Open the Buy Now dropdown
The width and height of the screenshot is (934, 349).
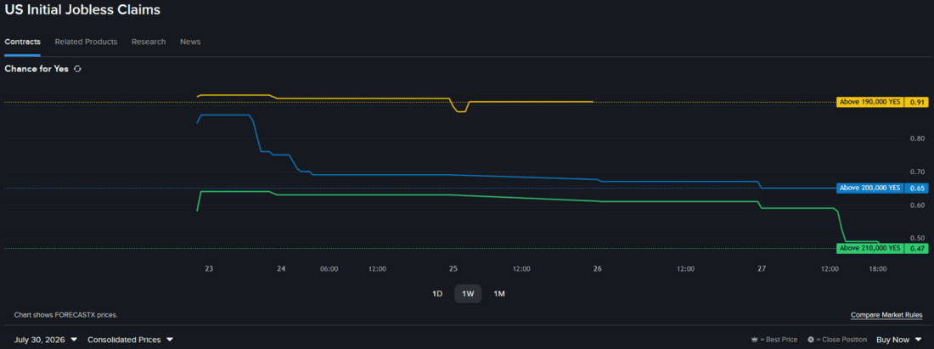[899, 340]
